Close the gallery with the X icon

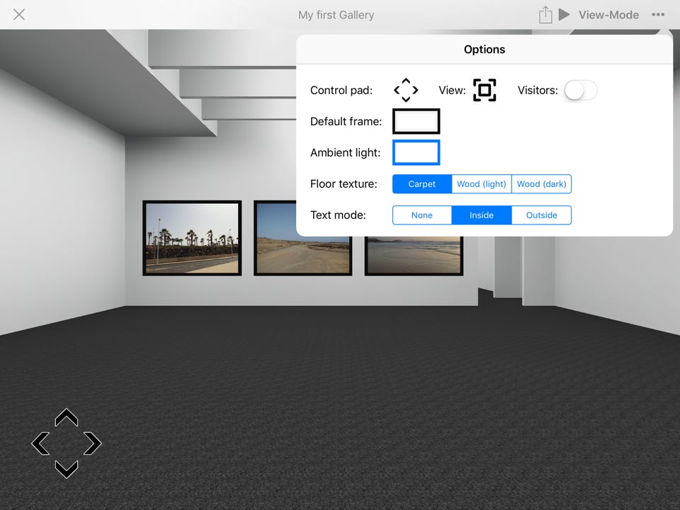click(x=19, y=15)
